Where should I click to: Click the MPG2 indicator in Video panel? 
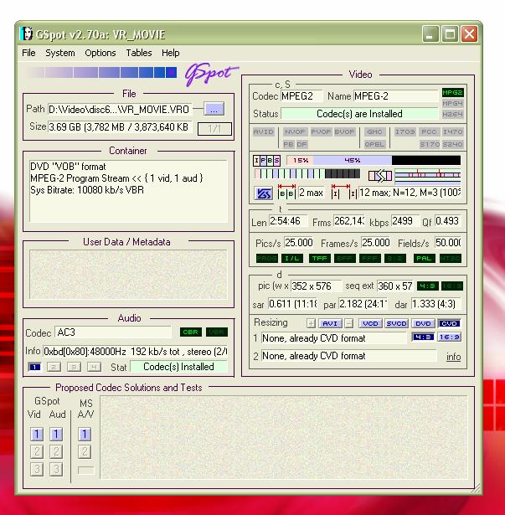(x=453, y=93)
